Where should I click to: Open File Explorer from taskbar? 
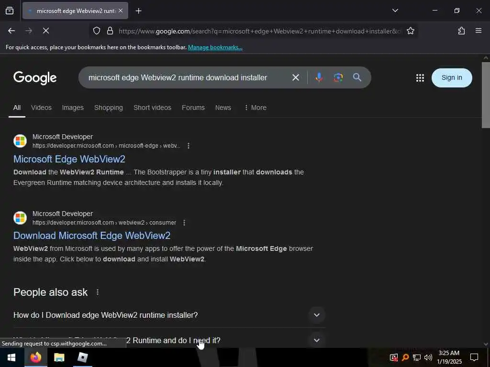(x=59, y=357)
